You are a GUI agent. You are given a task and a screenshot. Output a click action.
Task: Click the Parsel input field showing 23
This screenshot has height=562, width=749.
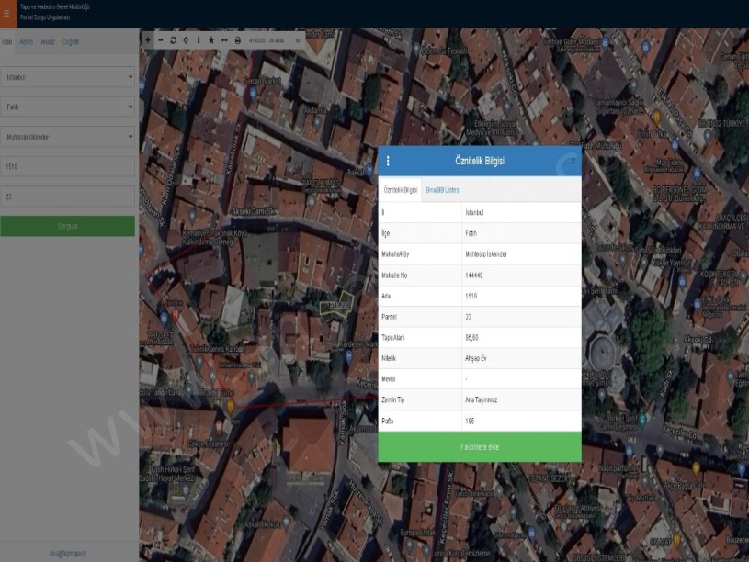pyautogui.click(x=68, y=197)
